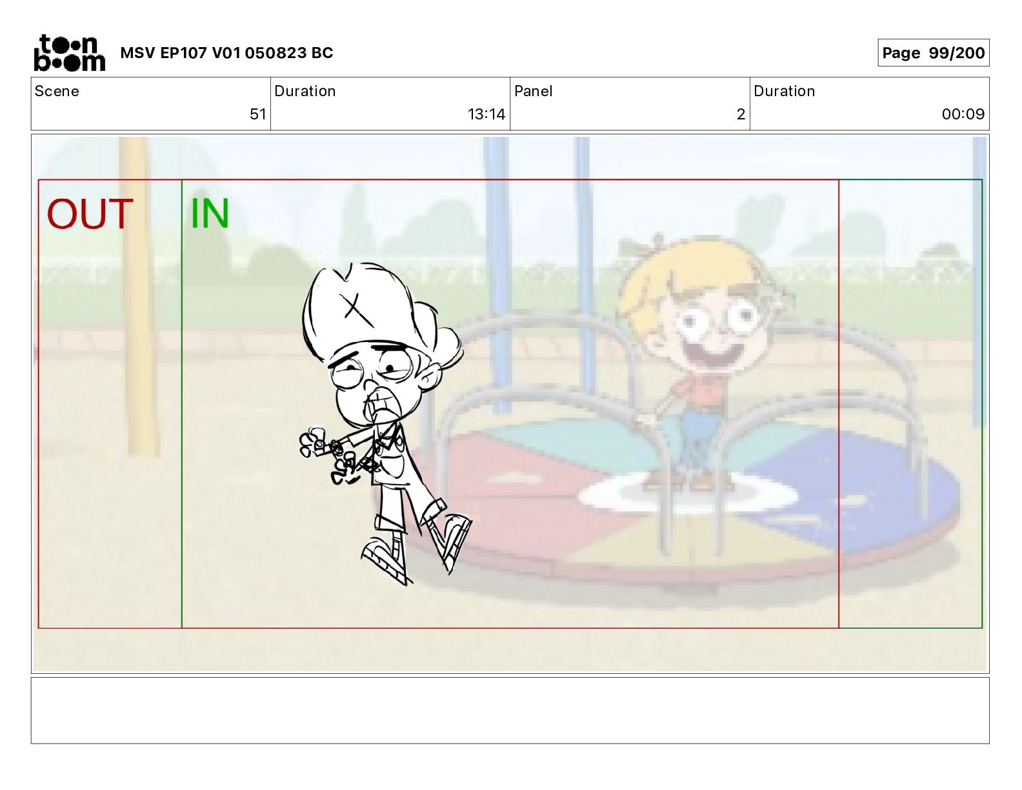Click the 'Scene' header label
This screenshot has height=790, width=1022.
pyautogui.click(x=57, y=91)
